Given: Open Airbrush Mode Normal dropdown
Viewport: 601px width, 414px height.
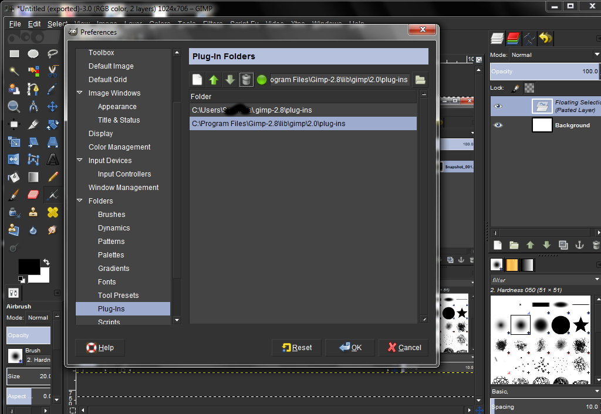Looking at the screenshot, I should [38, 317].
